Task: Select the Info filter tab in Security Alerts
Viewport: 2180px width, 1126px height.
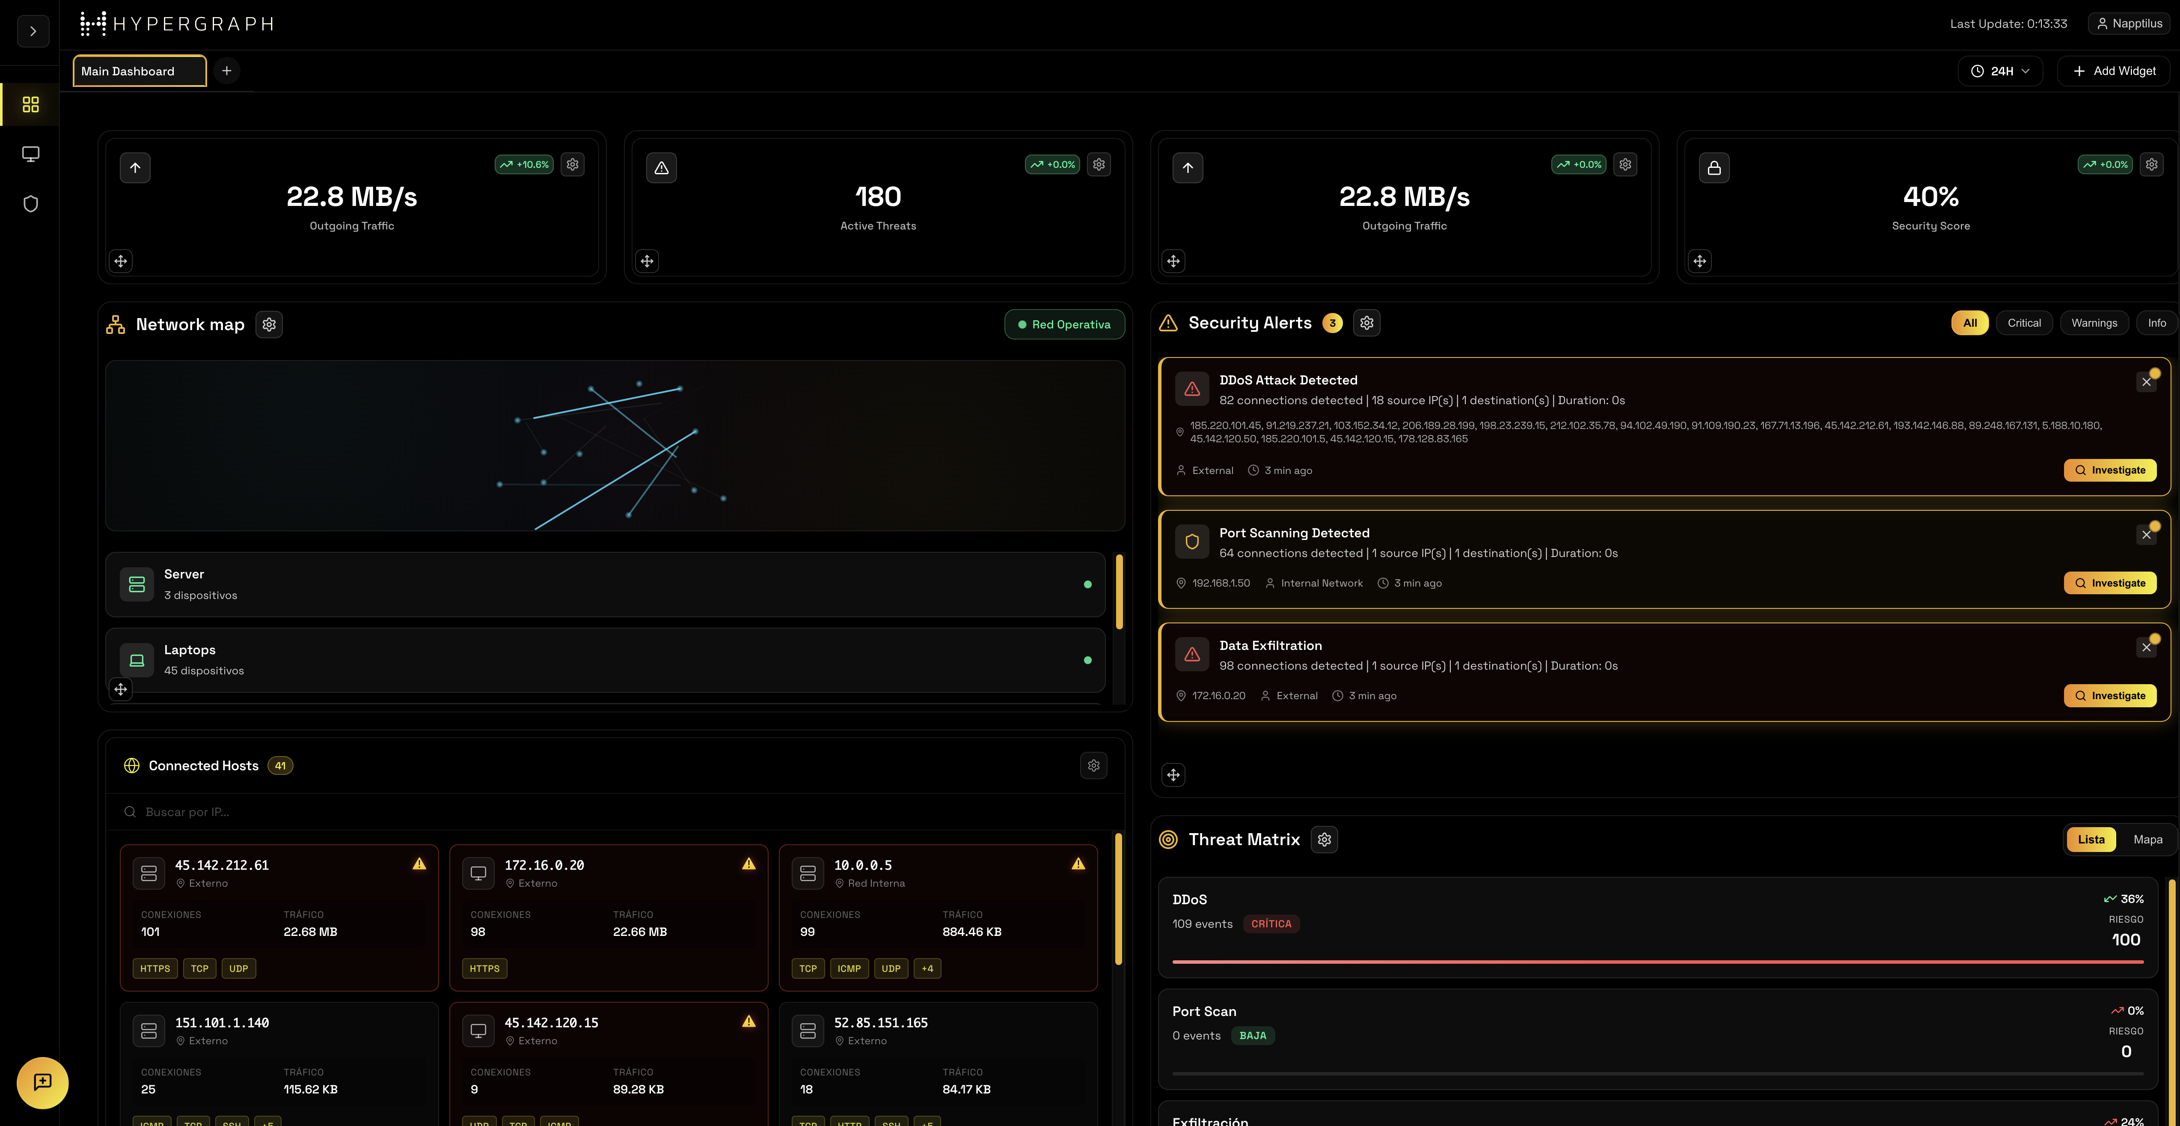Action: (x=2156, y=322)
